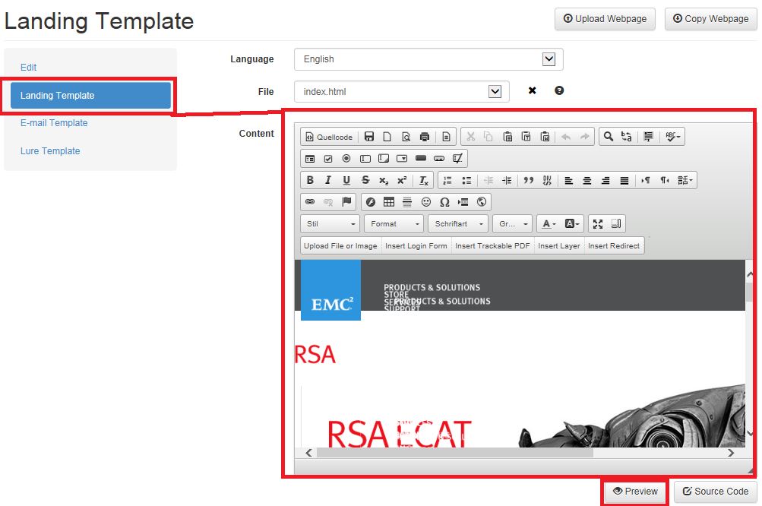
Task: Click the Select All icon
Action: [648, 137]
